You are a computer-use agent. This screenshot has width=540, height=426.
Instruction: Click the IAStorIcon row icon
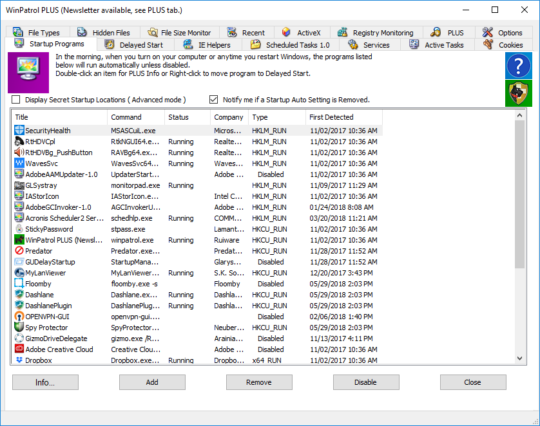point(19,196)
